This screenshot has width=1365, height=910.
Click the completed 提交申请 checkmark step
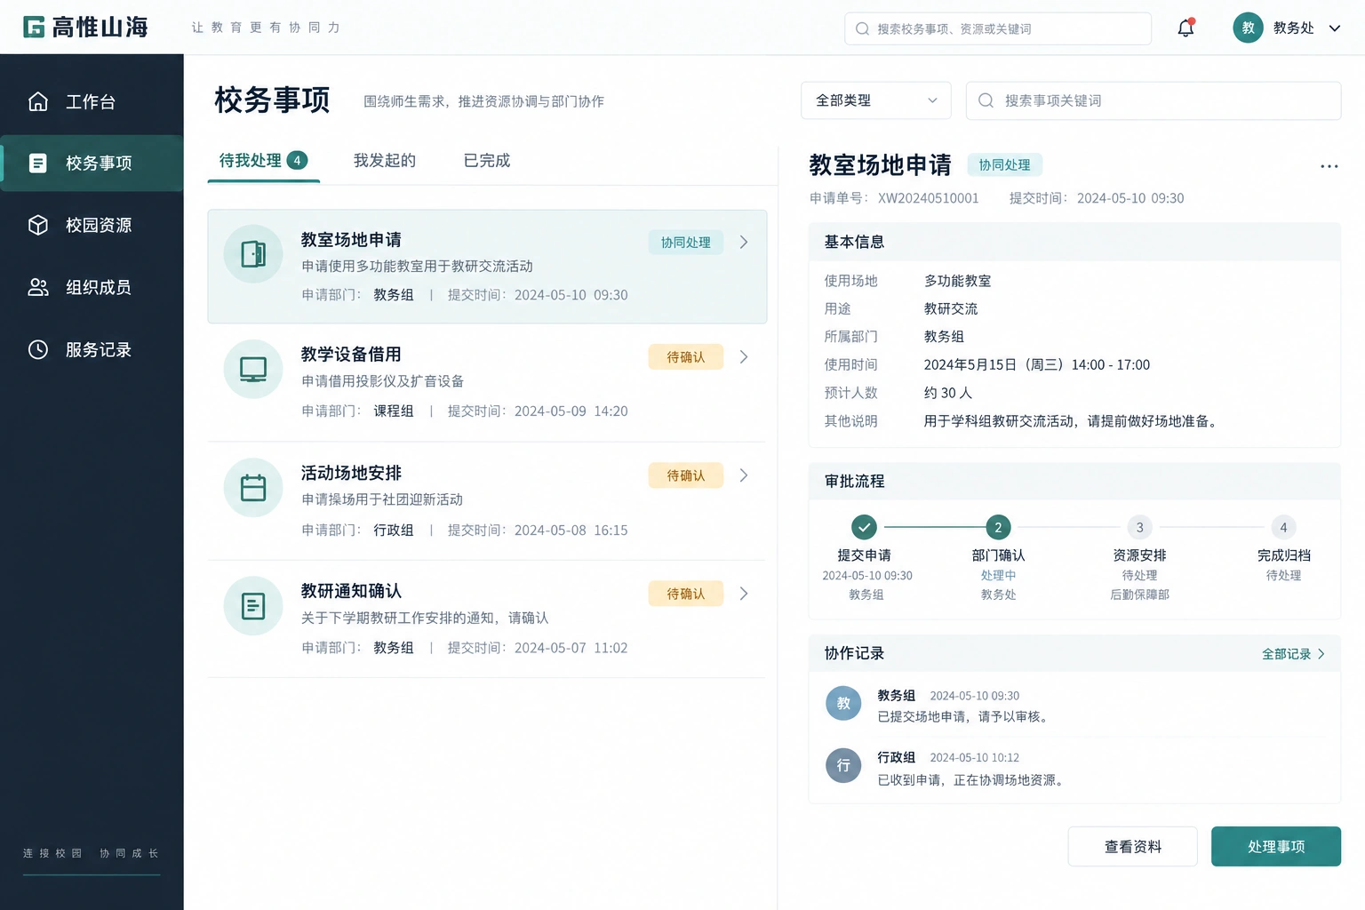pyautogui.click(x=864, y=527)
